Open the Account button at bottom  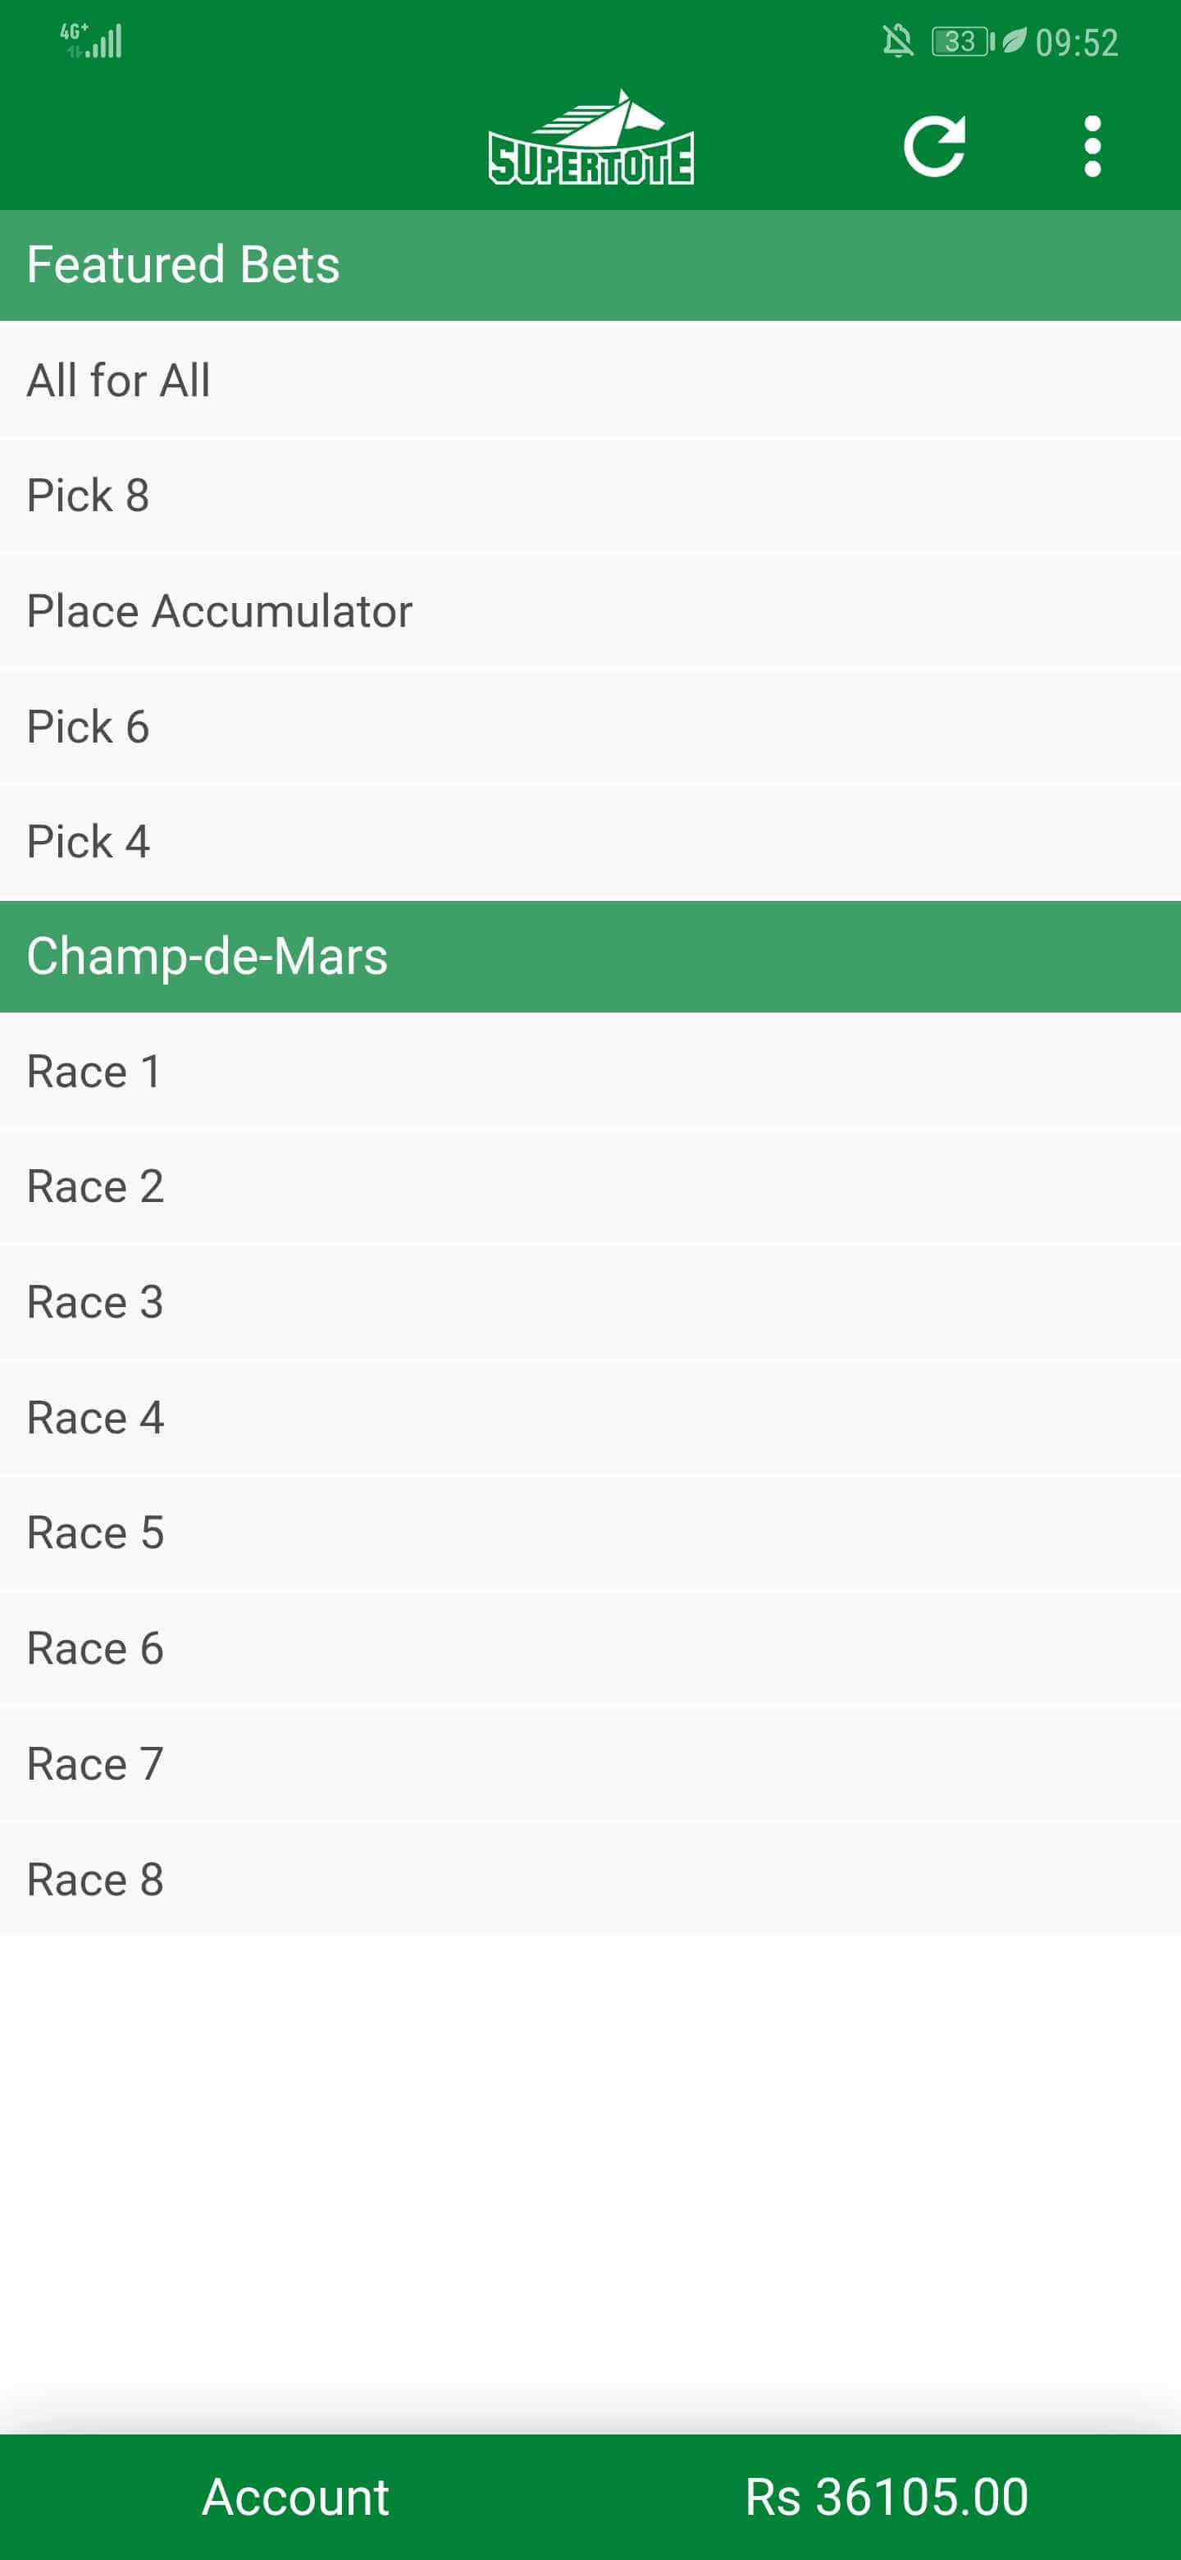tap(295, 2496)
